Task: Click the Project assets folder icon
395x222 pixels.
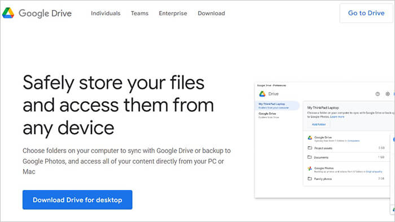Action: pos(310,148)
